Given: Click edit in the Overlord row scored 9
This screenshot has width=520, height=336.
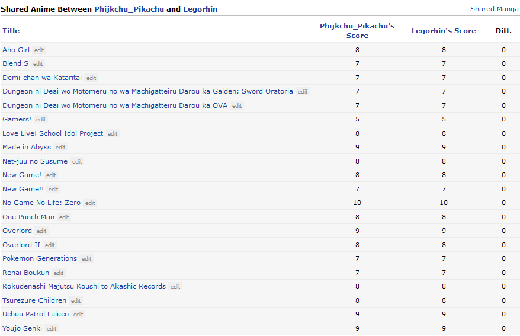Looking at the screenshot, I should 41,231.
